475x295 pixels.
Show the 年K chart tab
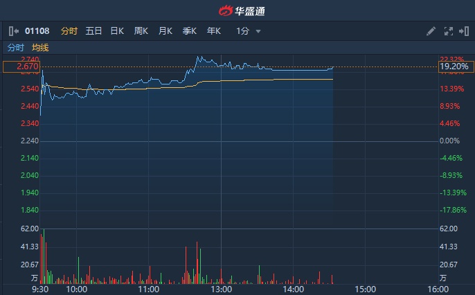213,31
